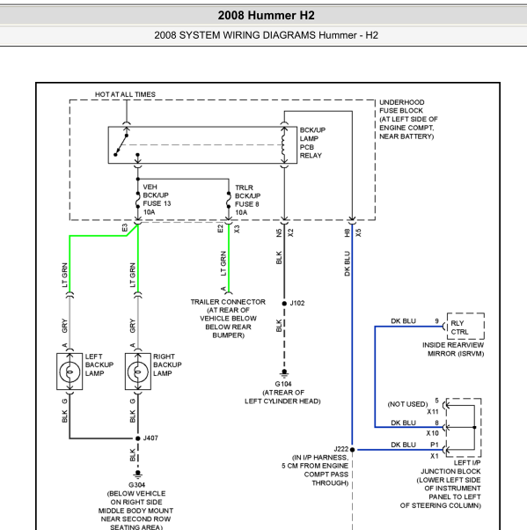527x530 pixels.
Task: Click the "X11" connector label
Action: click(433, 412)
